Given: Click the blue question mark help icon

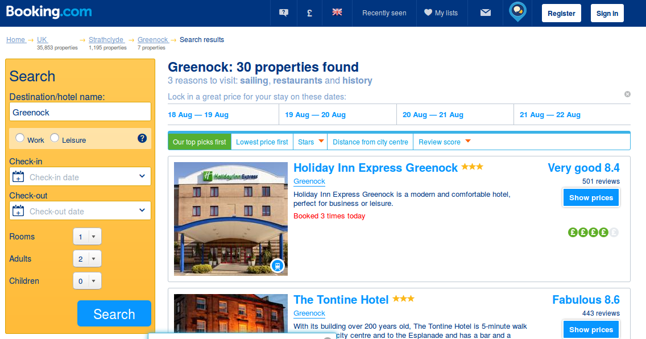Looking at the screenshot, I should tap(142, 138).
